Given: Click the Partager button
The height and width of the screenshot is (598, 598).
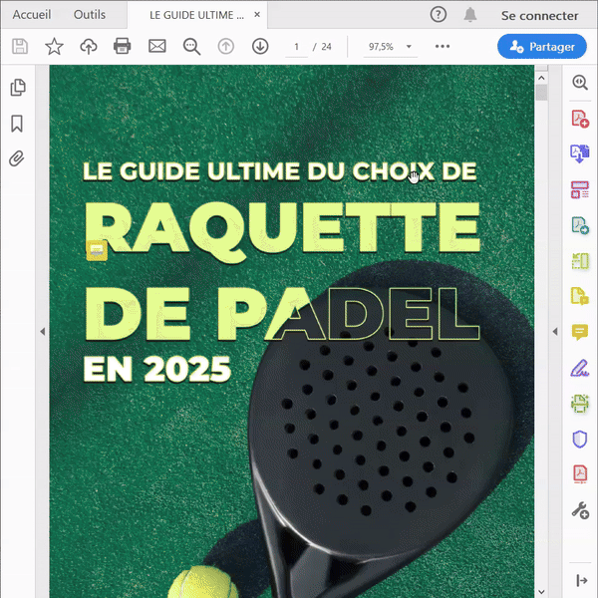Looking at the screenshot, I should (541, 47).
